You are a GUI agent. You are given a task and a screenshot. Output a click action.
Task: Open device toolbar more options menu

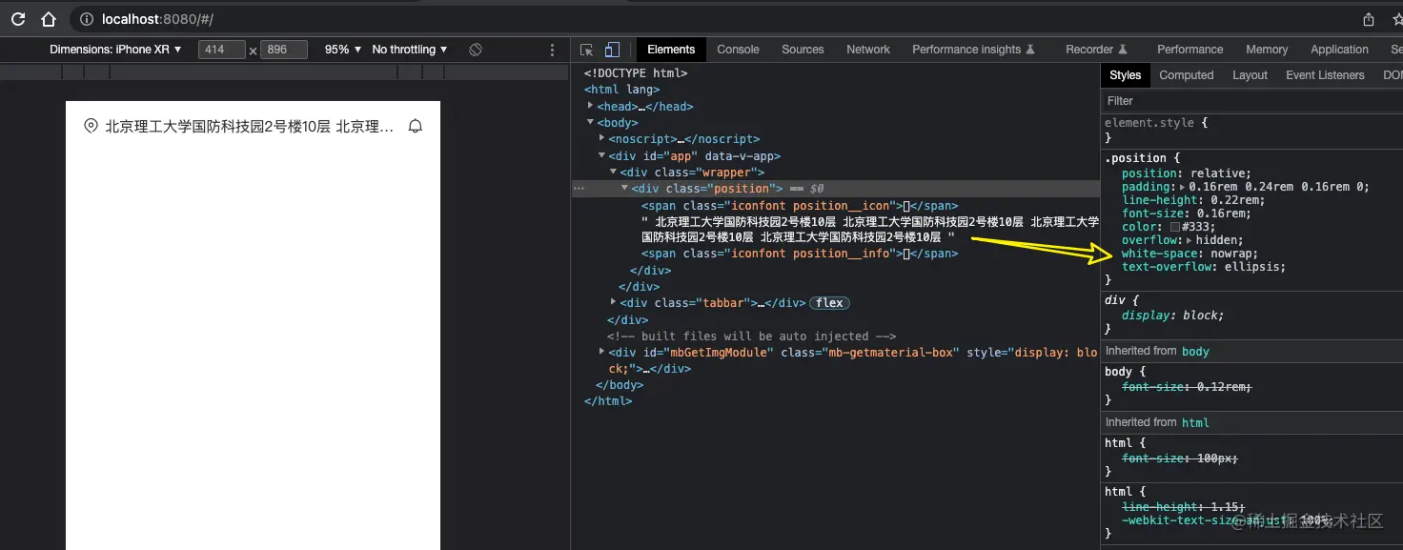click(552, 50)
